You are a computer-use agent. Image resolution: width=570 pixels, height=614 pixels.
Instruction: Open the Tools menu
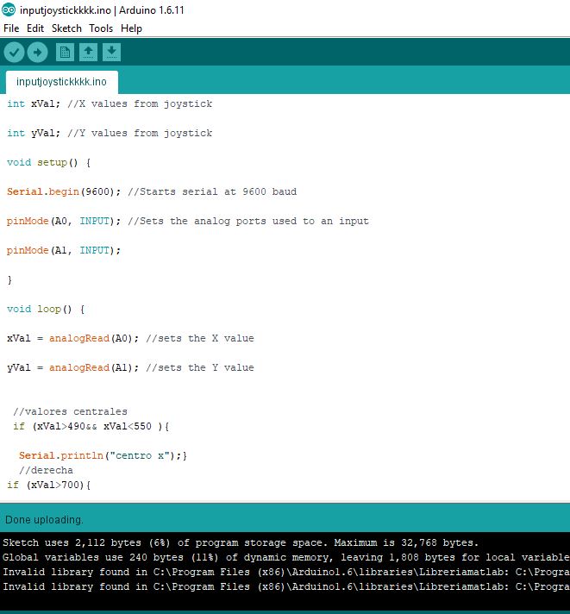click(x=101, y=28)
